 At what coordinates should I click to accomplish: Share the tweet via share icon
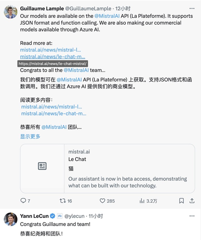(x=192, y=201)
